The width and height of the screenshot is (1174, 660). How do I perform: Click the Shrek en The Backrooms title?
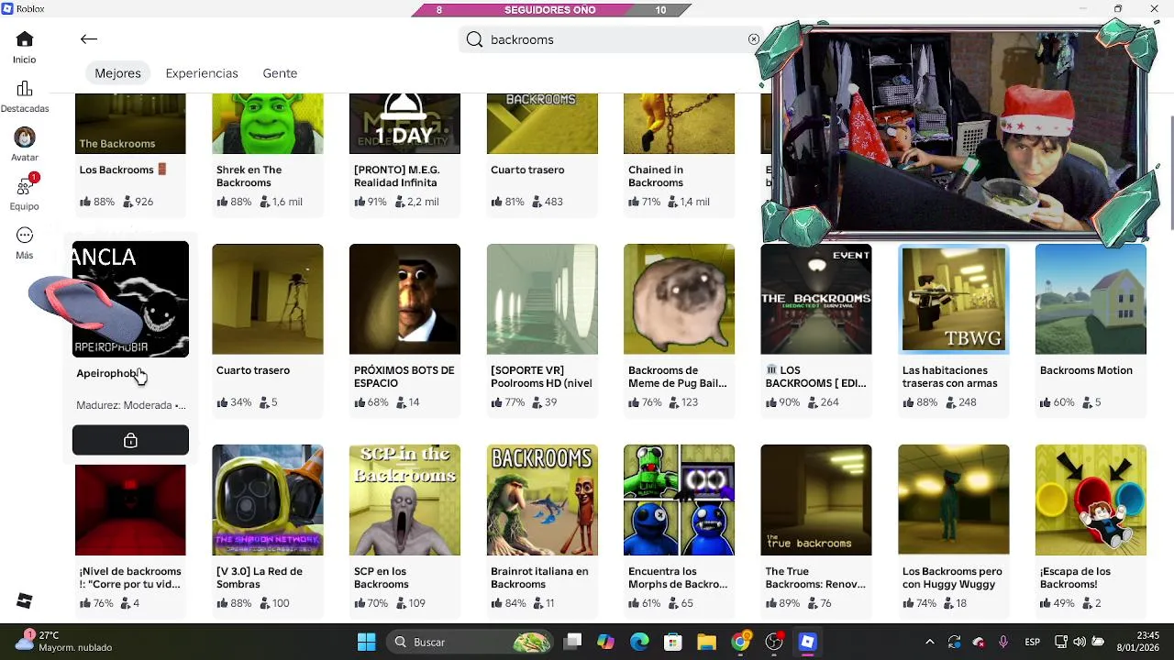click(x=249, y=176)
